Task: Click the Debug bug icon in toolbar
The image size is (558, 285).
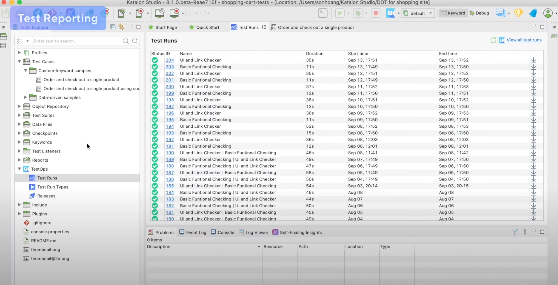Action: [358, 13]
